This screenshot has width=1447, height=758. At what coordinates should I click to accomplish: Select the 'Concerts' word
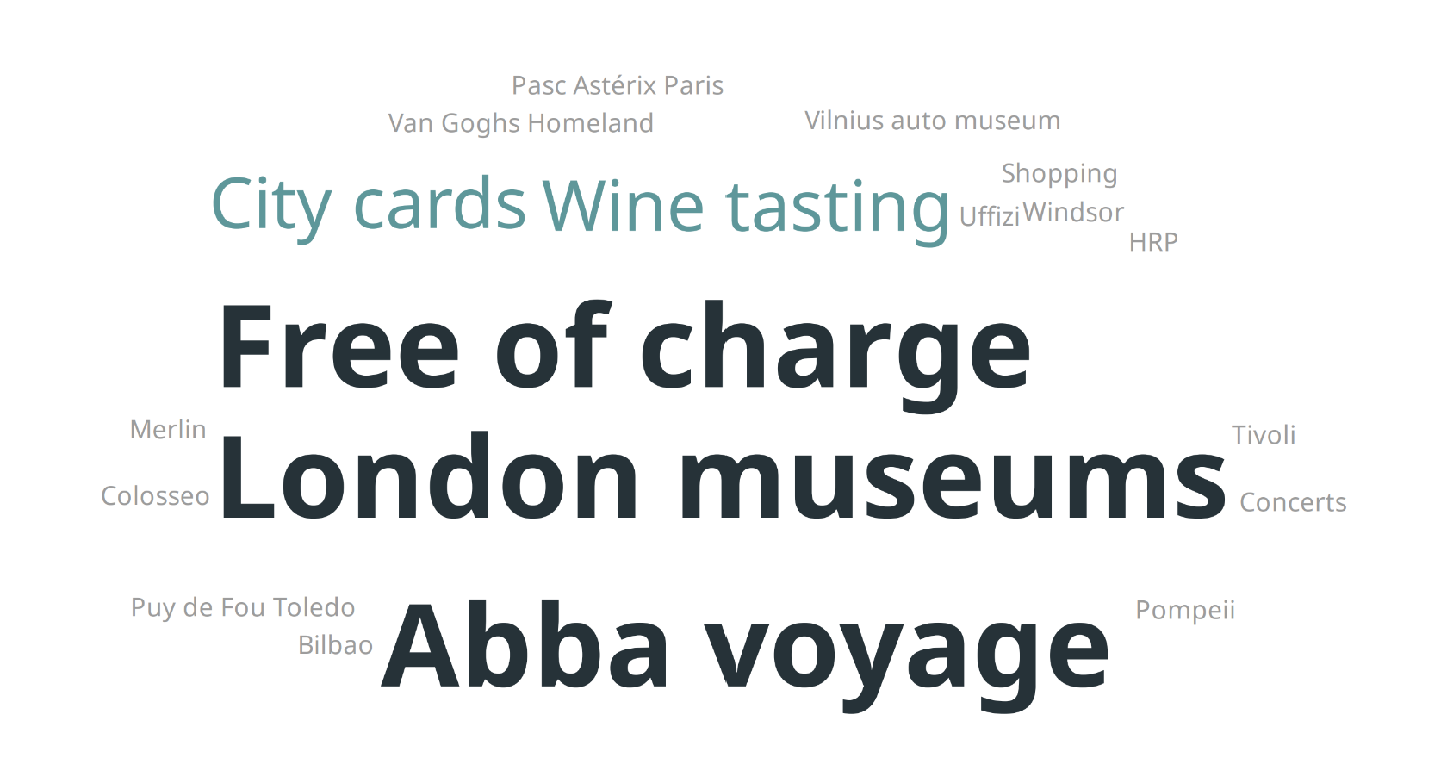1293,502
